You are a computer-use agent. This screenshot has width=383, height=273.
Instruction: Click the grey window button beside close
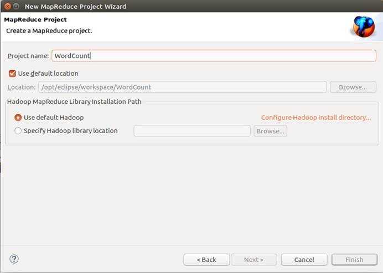pyautogui.click(x=15, y=7)
